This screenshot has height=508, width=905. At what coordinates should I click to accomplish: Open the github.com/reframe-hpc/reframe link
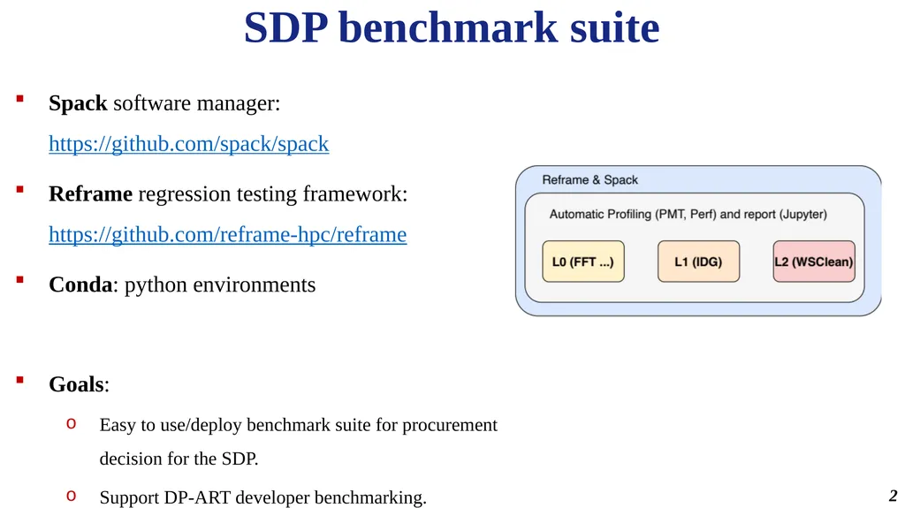(x=227, y=234)
